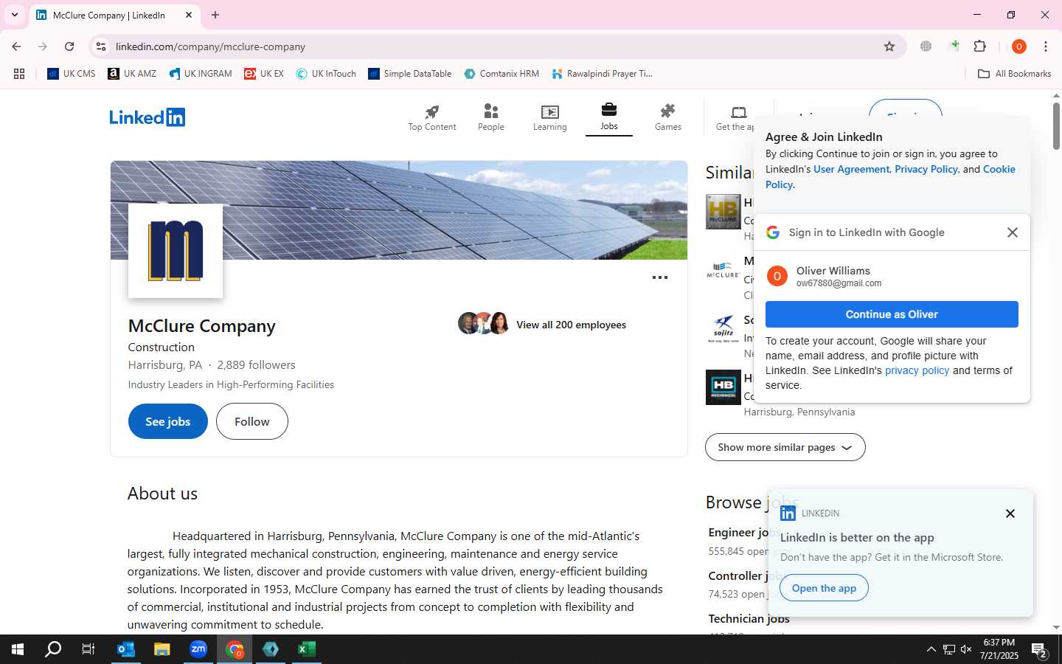Open the People nav item
1062x664 pixels.
[x=491, y=118]
